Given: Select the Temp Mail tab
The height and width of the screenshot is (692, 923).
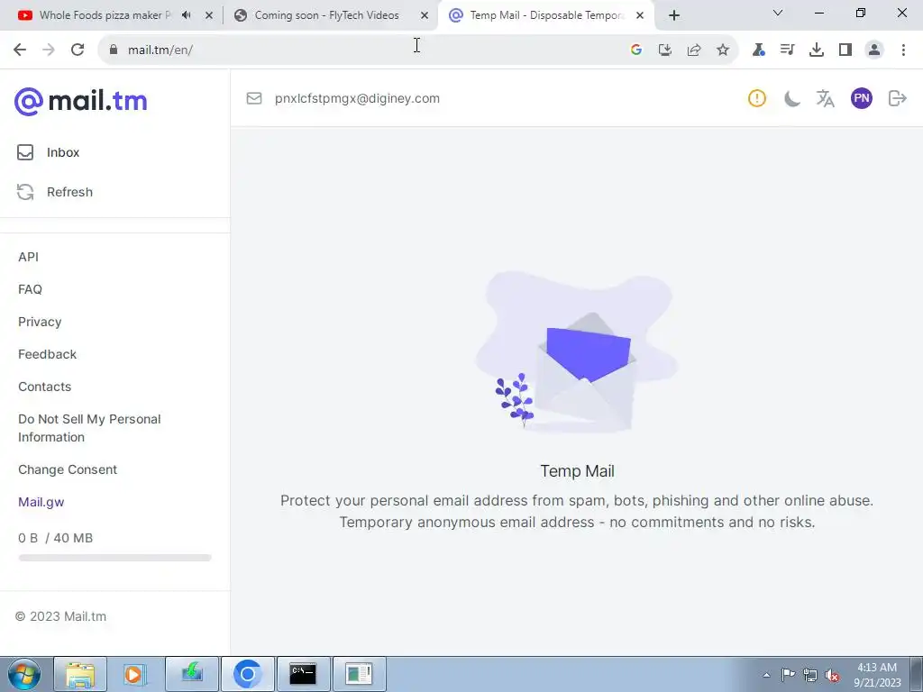Looking at the screenshot, I should (545, 15).
